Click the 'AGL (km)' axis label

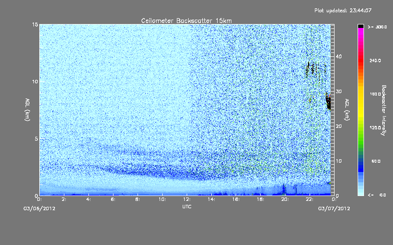(x=28, y=110)
